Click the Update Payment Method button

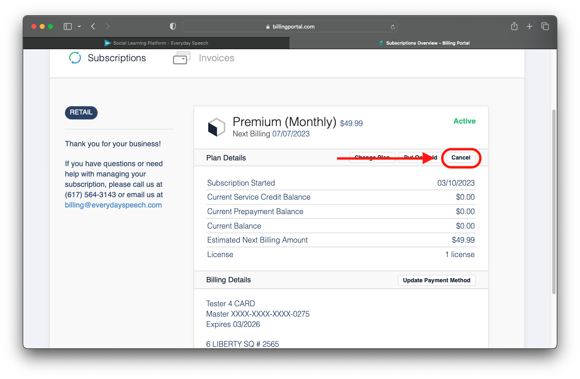coord(436,280)
